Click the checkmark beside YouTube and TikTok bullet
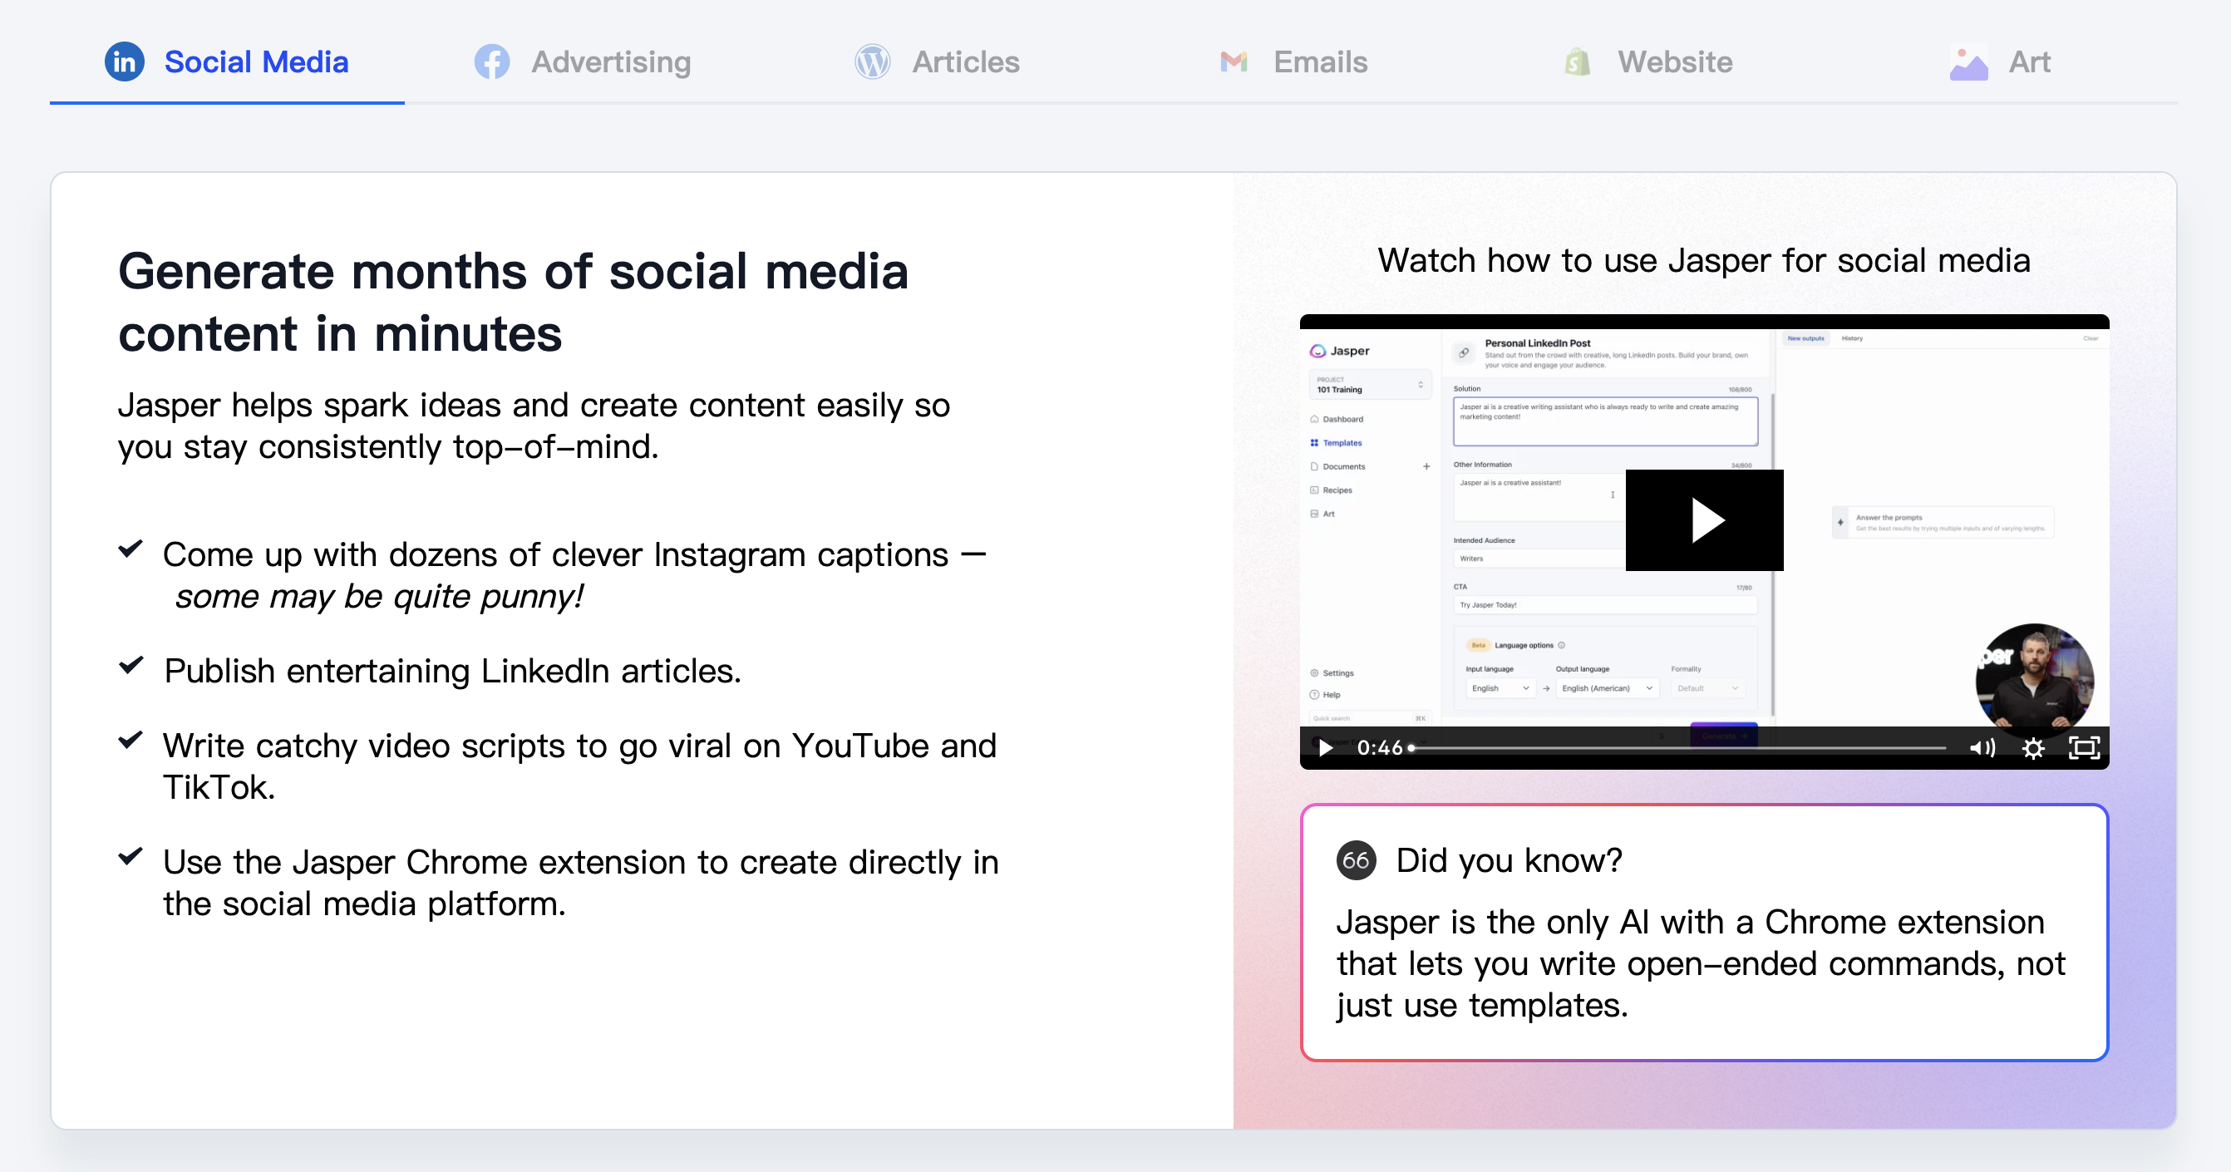Viewport: 2231px width, 1172px height. tap(130, 740)
